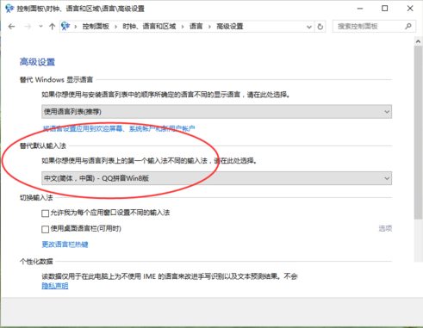Image resolution: width=423 pixels, height=328 pixels.
Task: Go back with the left arrow button
Action: tap(11, 27)
